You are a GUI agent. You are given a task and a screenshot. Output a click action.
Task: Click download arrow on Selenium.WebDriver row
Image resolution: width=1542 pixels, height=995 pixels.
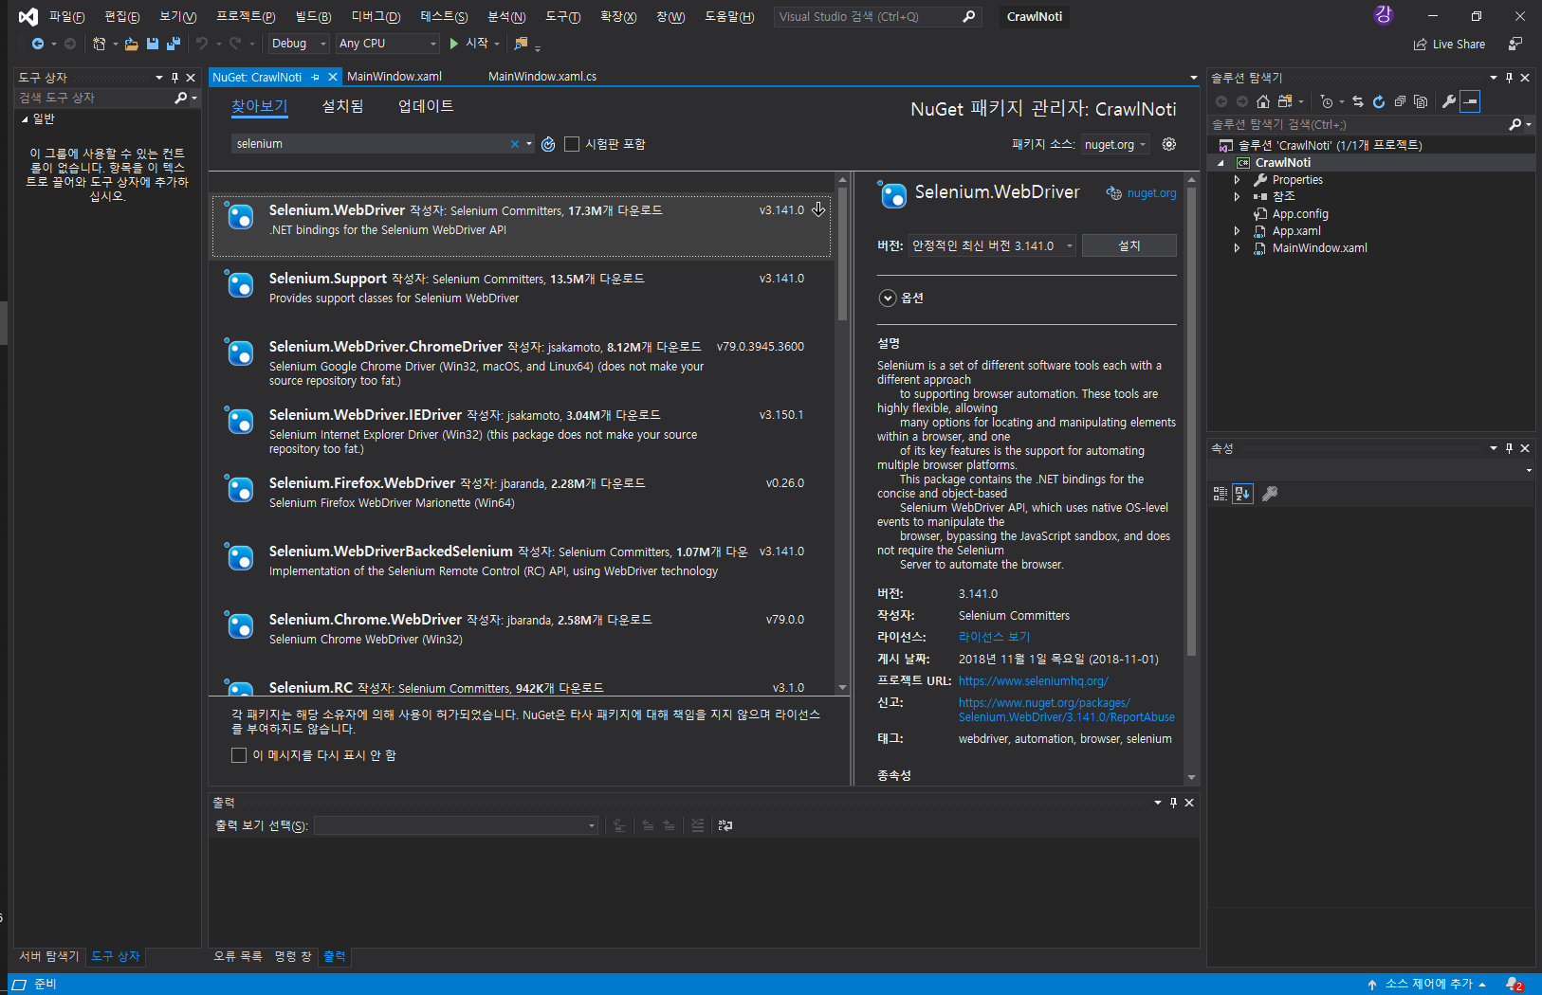(818, 209)
